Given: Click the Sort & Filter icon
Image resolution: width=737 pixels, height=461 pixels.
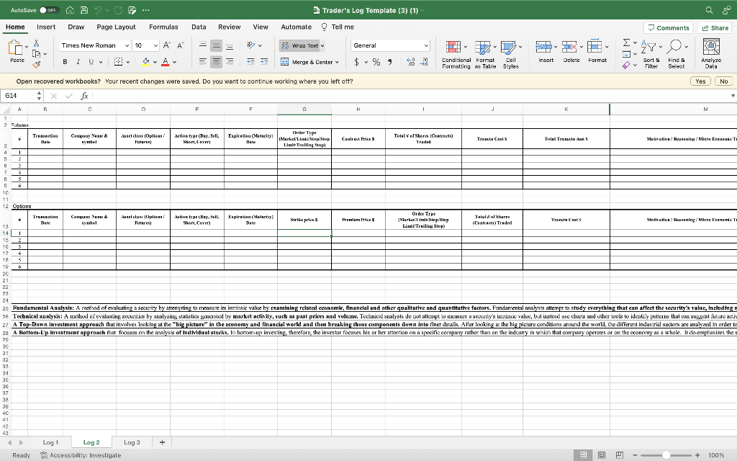Looking at the screenshot, I should click(x=648, y=47).
